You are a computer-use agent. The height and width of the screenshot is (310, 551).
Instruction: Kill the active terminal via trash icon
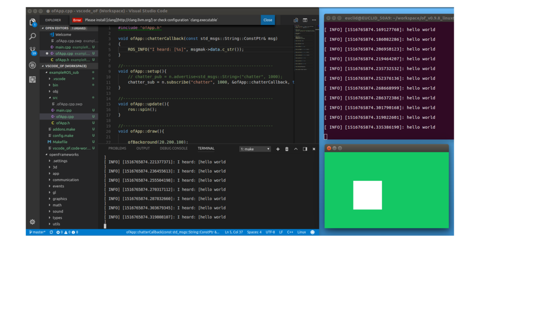(x=287, y=149)
